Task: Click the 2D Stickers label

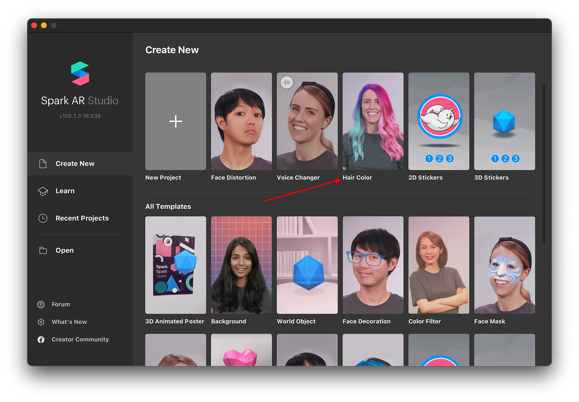Action: [x=426, y=178]
